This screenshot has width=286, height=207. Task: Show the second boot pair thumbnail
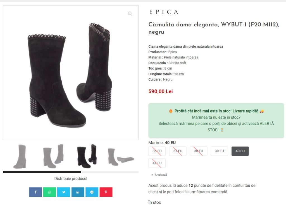(x=53, y=156)
